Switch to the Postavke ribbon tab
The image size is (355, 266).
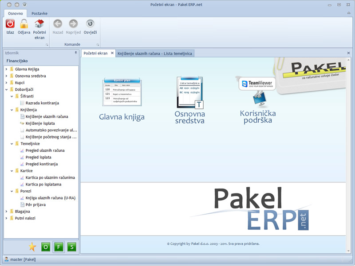pos(39,13)
